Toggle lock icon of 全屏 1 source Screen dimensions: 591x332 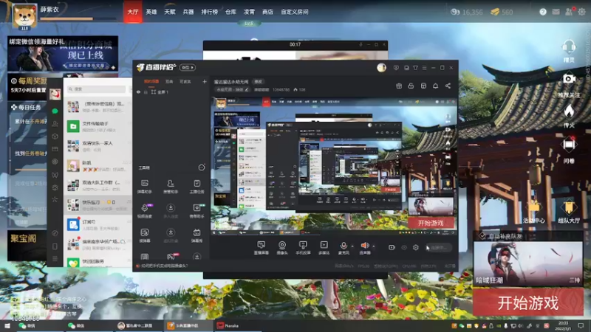click(x=146, y=91)
